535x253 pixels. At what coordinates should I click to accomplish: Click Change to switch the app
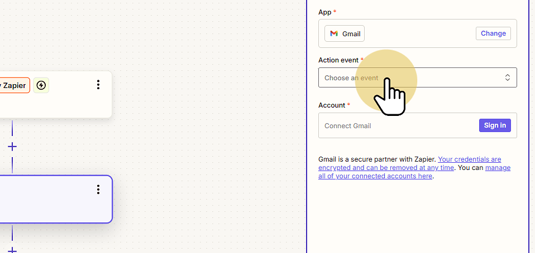[493, 33]
